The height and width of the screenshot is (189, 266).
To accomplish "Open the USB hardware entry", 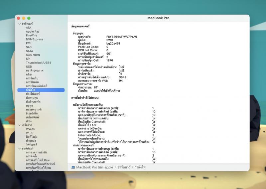I will tap(29, 67).
